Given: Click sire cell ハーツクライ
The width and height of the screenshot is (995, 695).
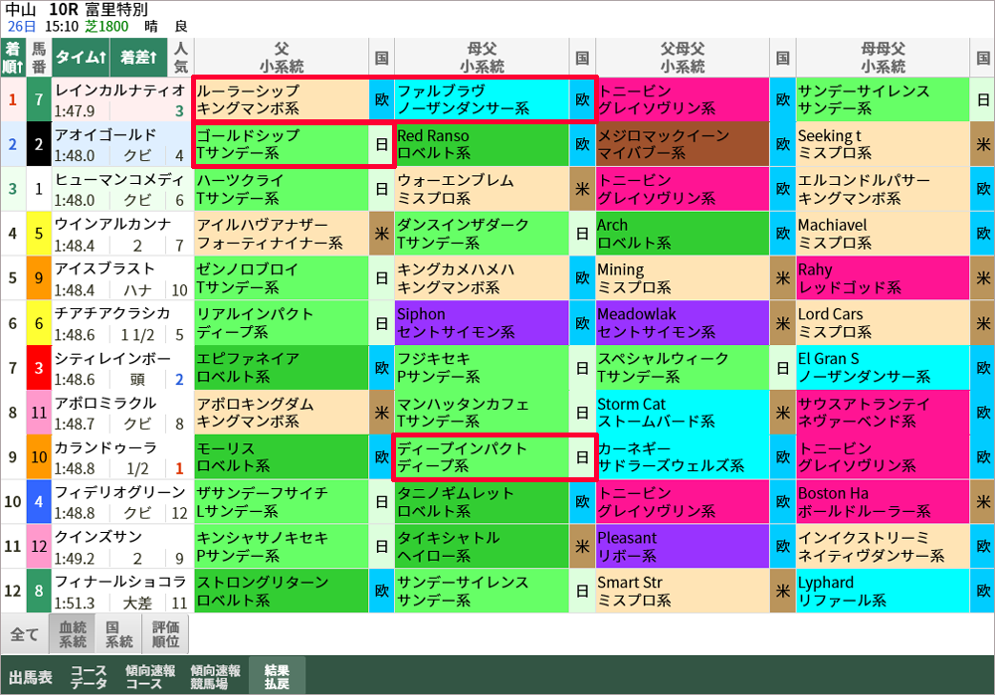Looking at the screenshot, I should click(x=282, y=189).
